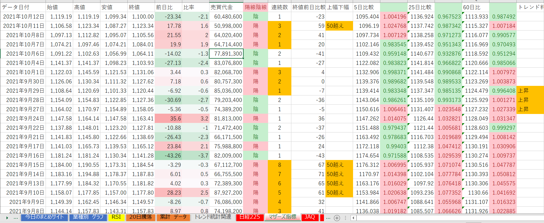Switch to the 業種別 グラフ sheet tab
This screenshot has height=223, width=544.
click(x=88, y=217)
